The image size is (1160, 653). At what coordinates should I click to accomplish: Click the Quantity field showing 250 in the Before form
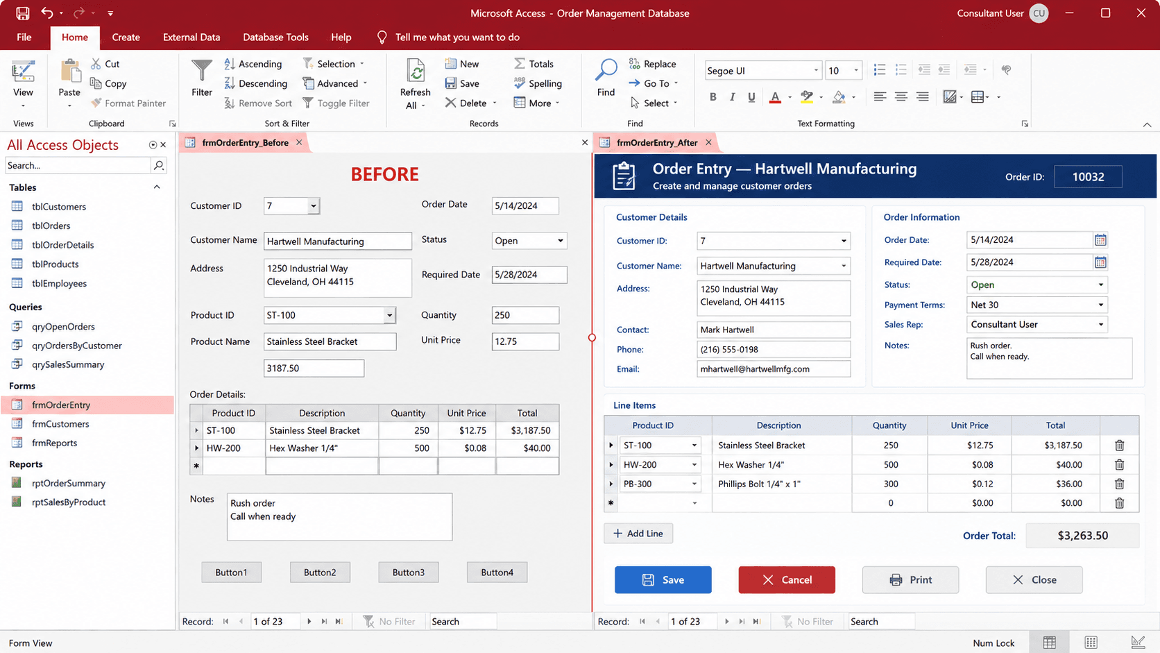click(525, 315)
